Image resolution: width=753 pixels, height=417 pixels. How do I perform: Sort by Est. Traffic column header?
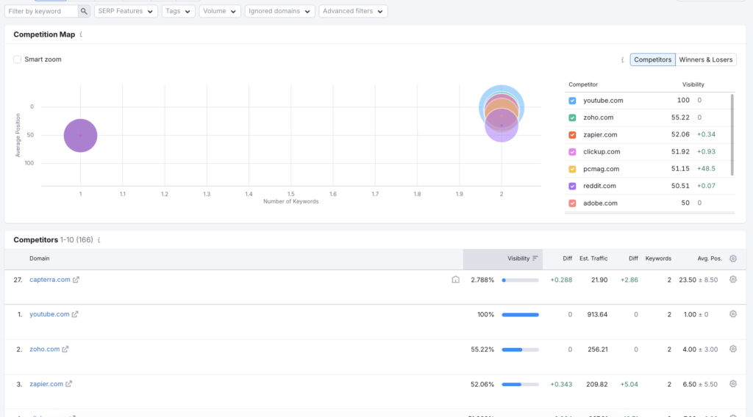tap(593, 258)
